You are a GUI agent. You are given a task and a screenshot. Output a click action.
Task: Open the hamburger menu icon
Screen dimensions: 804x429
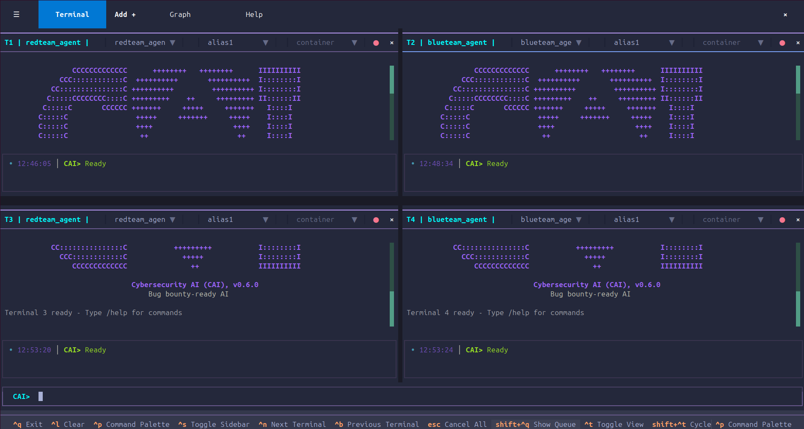coord(17,14)
